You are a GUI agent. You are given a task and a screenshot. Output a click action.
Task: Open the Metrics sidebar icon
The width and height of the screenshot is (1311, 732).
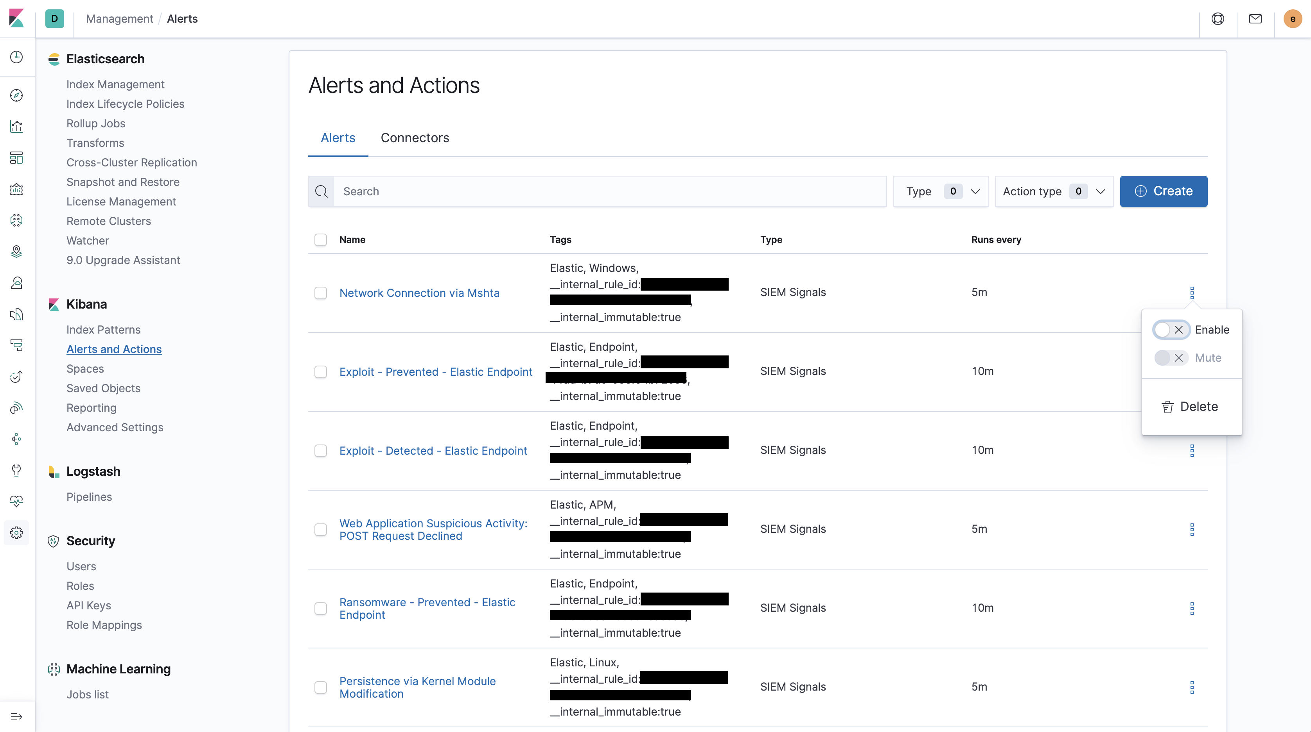click(17, 283)
